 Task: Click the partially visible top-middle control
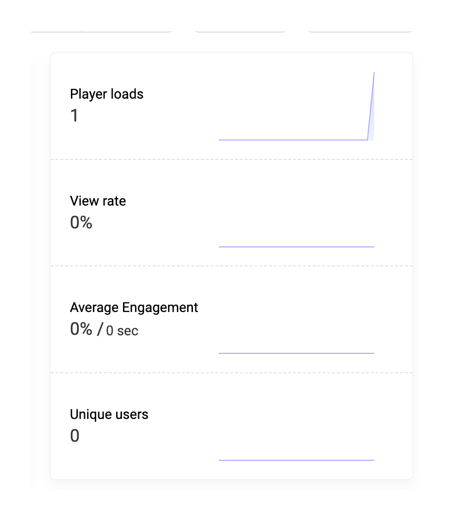[x=239, y=31]
